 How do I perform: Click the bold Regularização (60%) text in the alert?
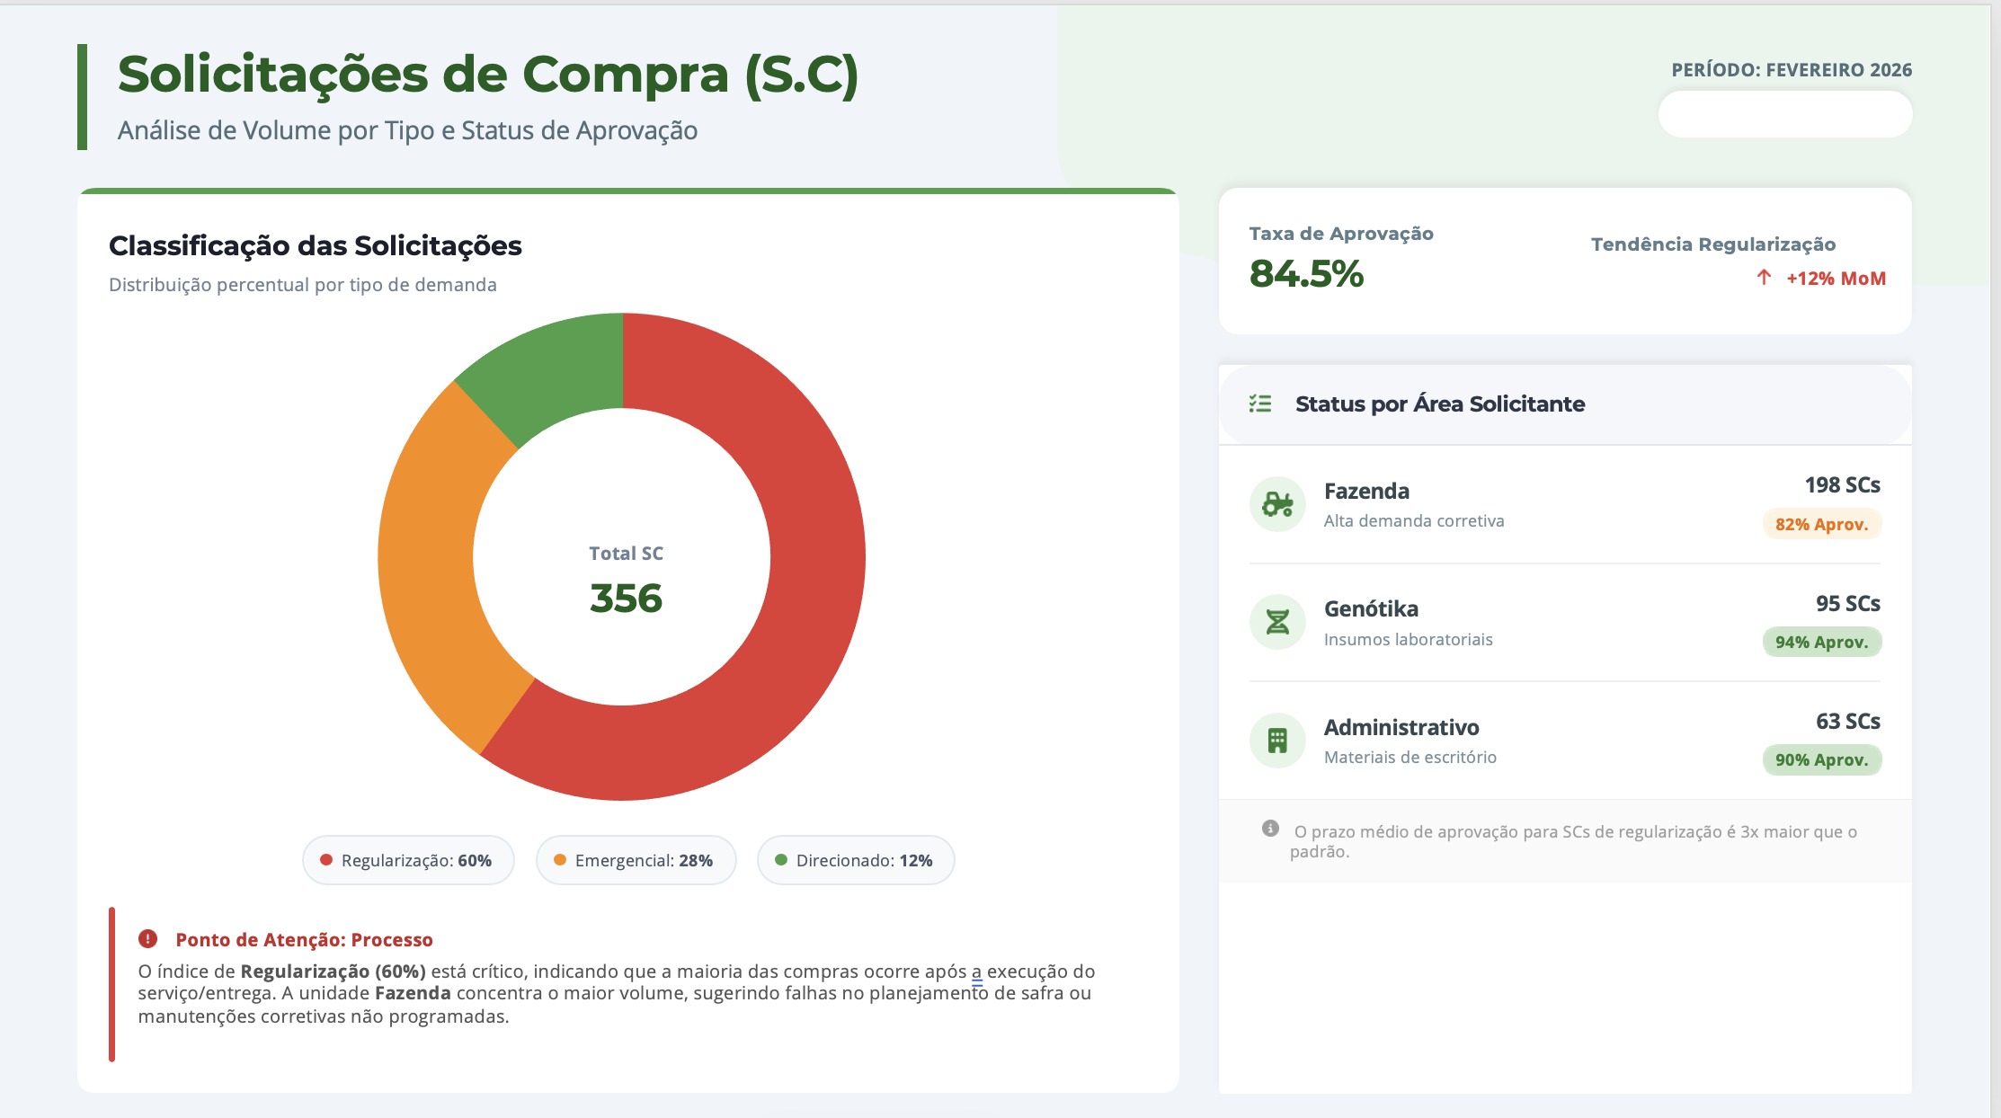click(x=333, y=972)
